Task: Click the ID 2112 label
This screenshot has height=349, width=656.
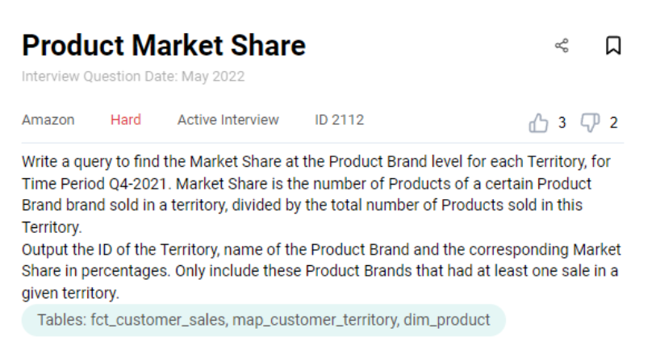Action: coord(339,120)
